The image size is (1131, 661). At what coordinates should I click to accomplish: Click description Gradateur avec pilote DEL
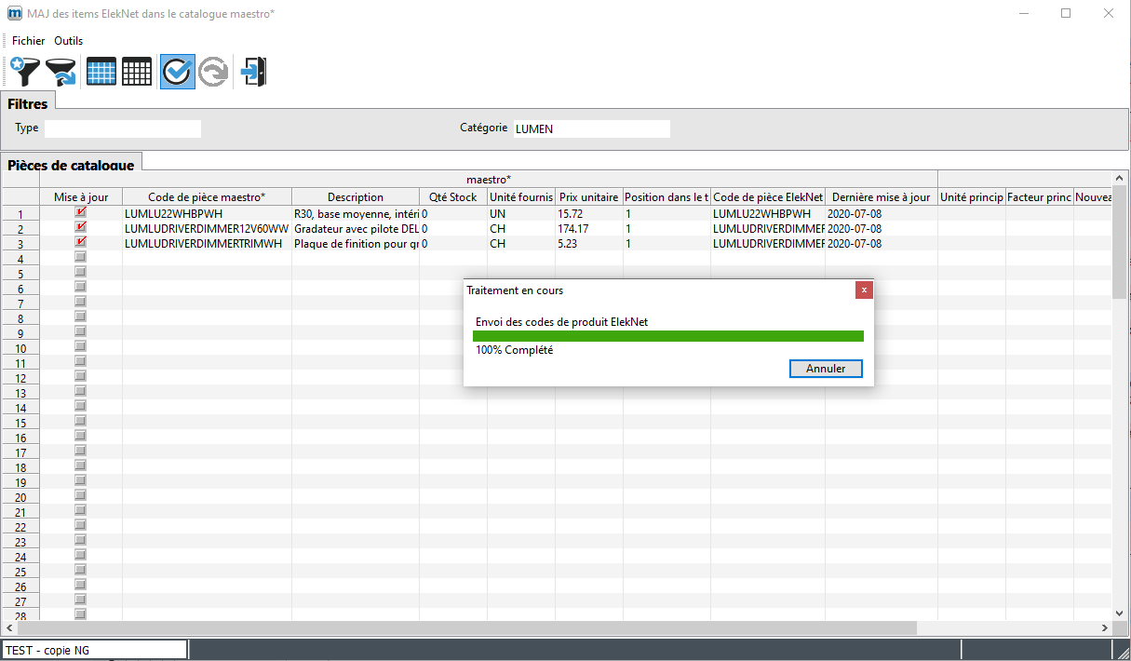pos(356,229)
